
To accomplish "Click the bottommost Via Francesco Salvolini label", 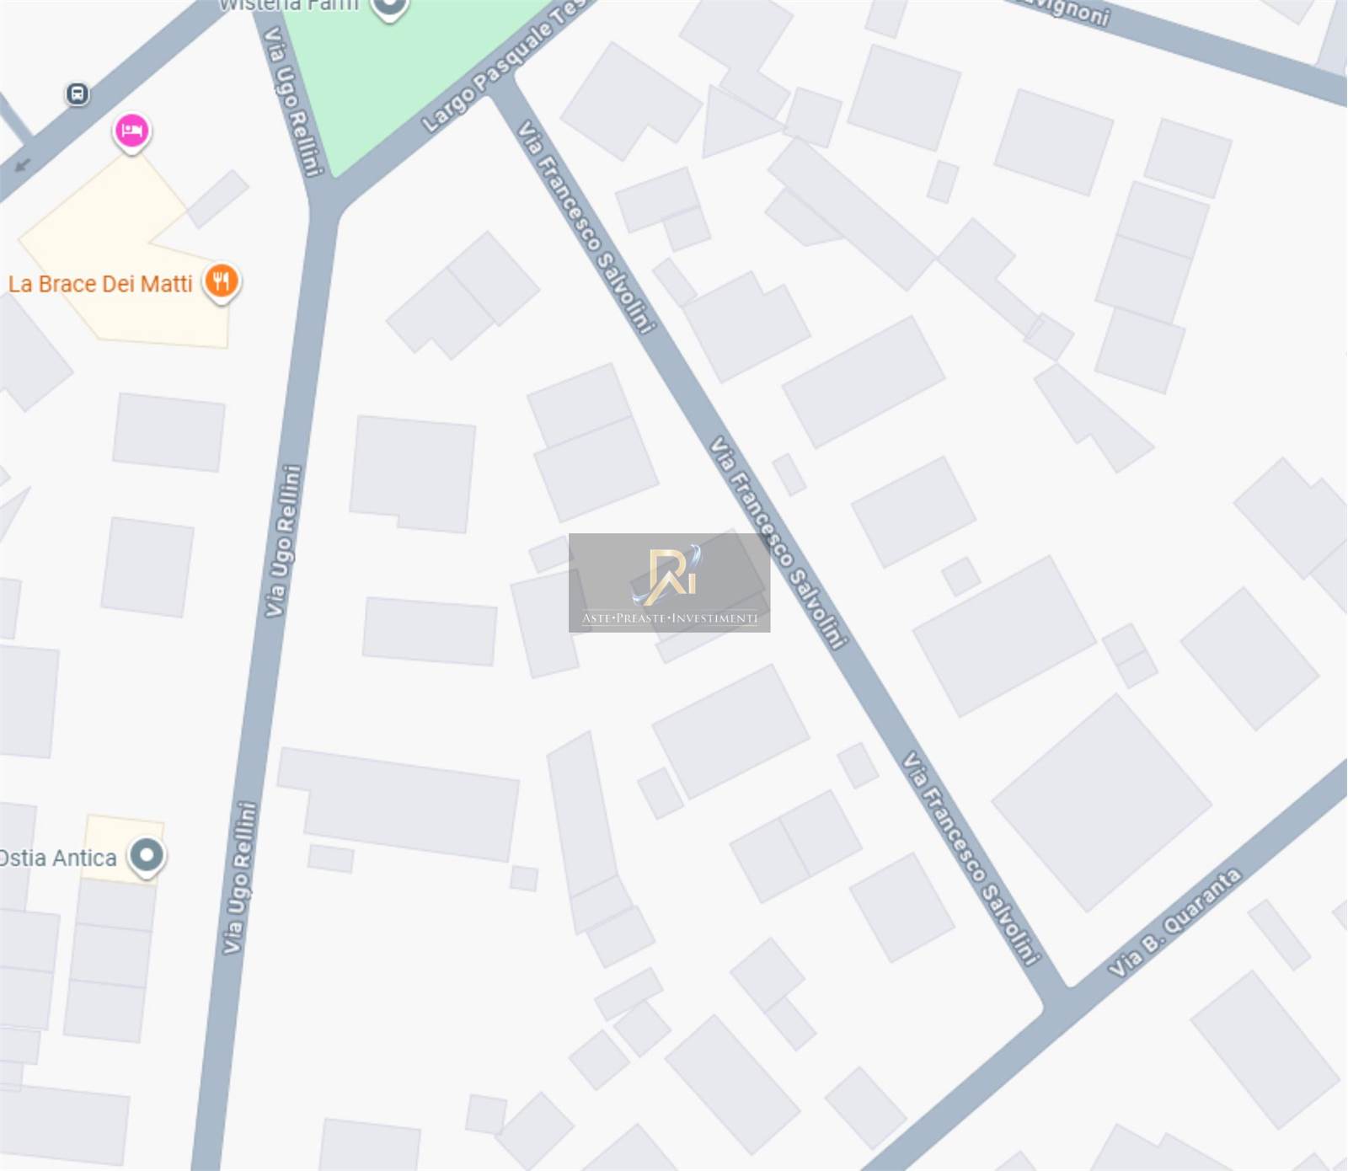I will (971, 858).
